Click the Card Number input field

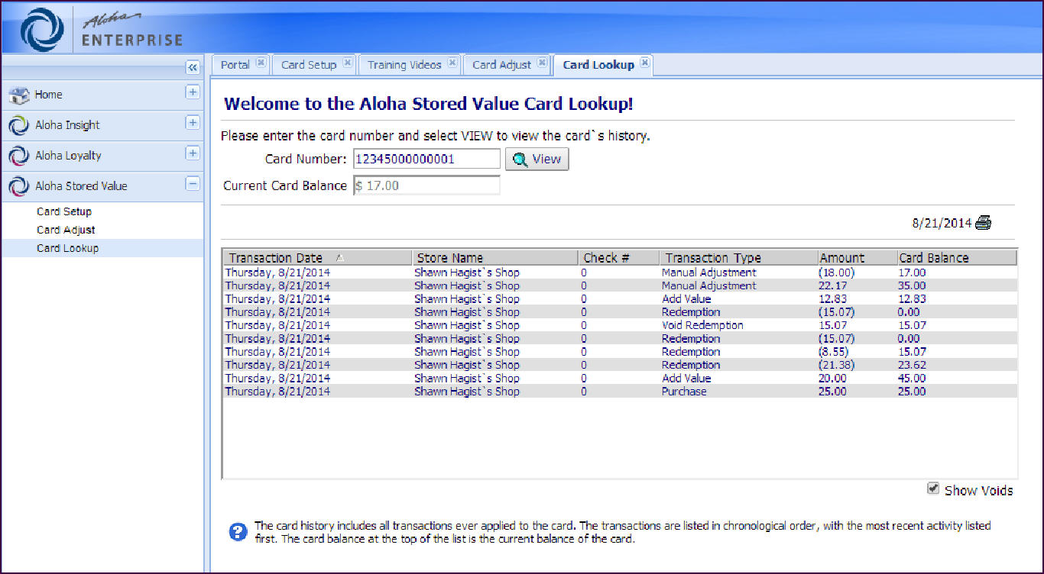426,159
